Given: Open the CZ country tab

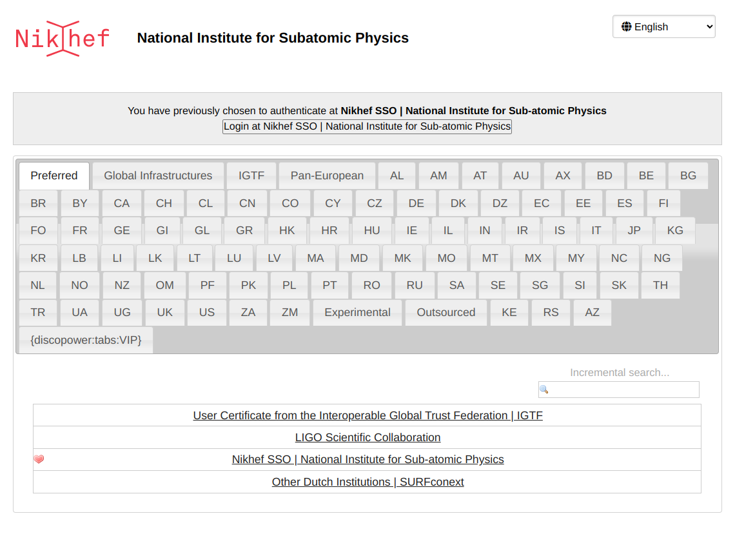Looking at the screenshot, I should (374, 204).
